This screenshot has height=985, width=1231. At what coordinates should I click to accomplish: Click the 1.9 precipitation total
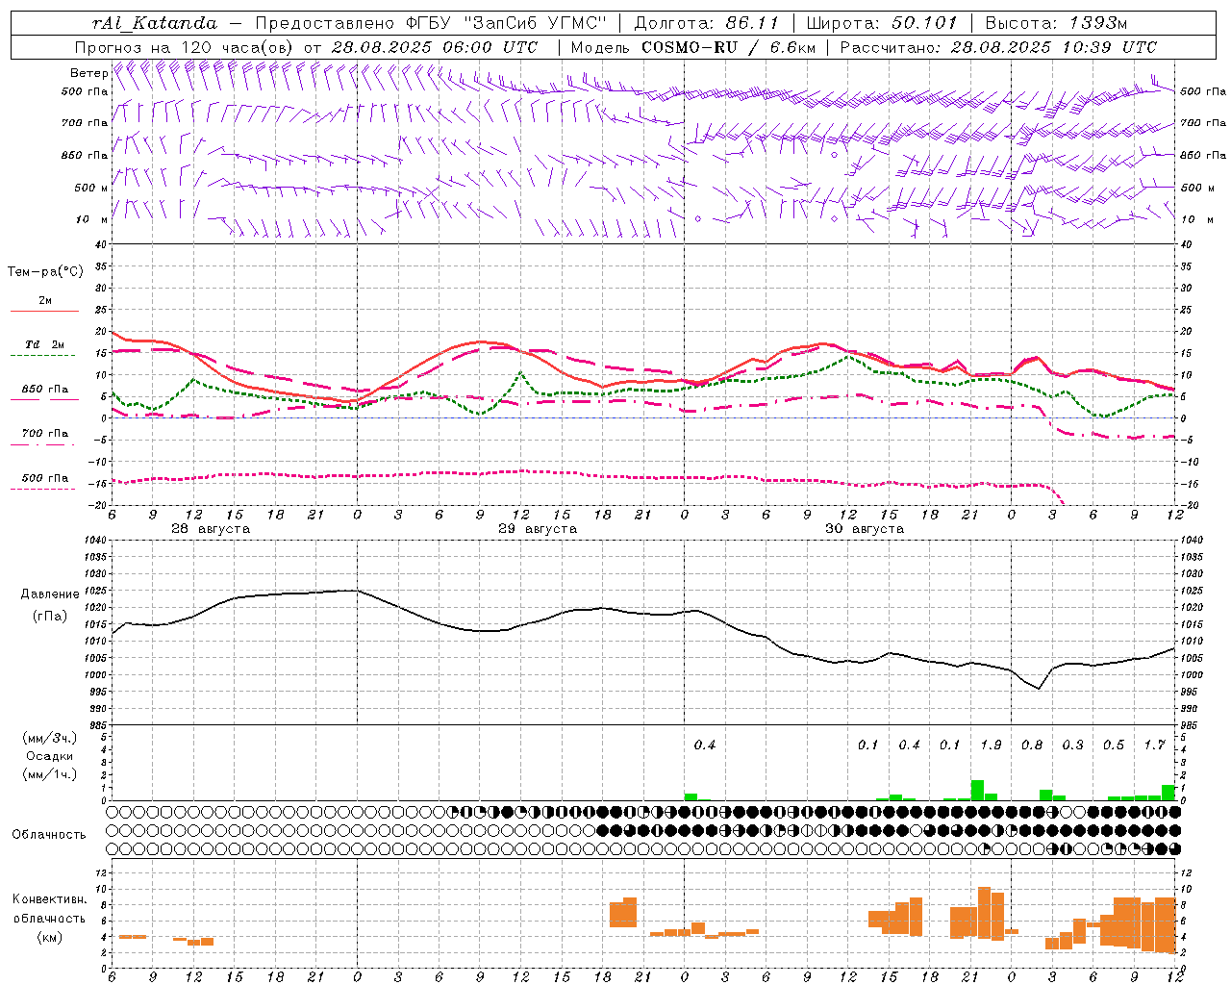click(x=991, y=745)
